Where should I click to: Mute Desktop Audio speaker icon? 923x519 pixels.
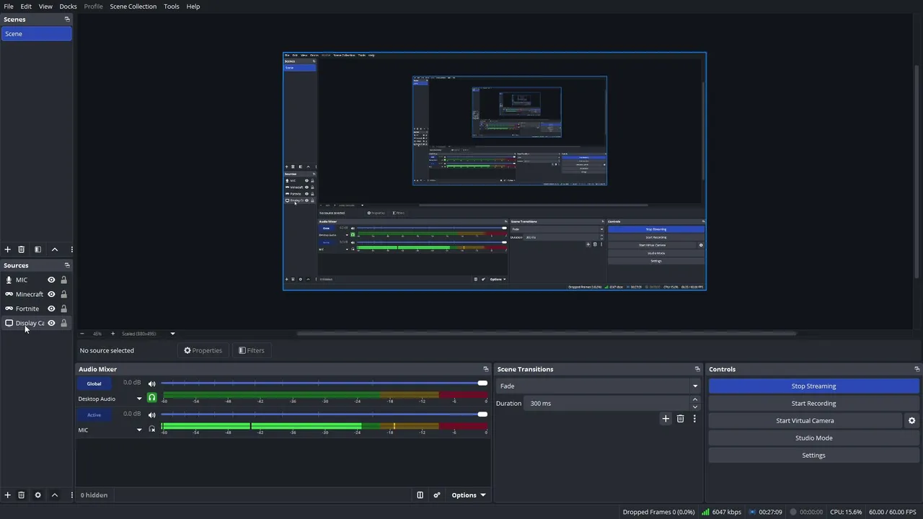point(151,383)
